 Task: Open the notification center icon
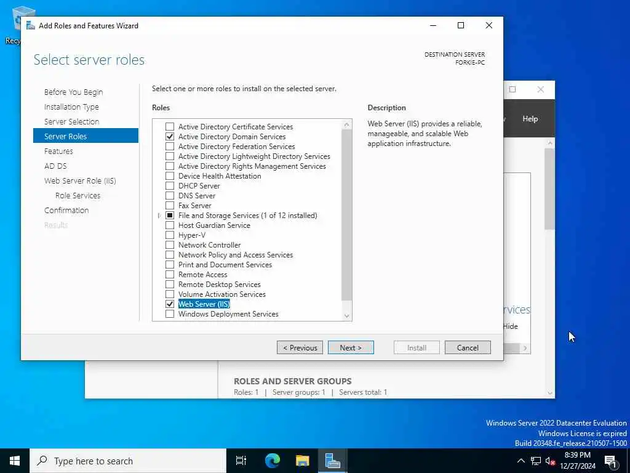click(x=610, y=461)
